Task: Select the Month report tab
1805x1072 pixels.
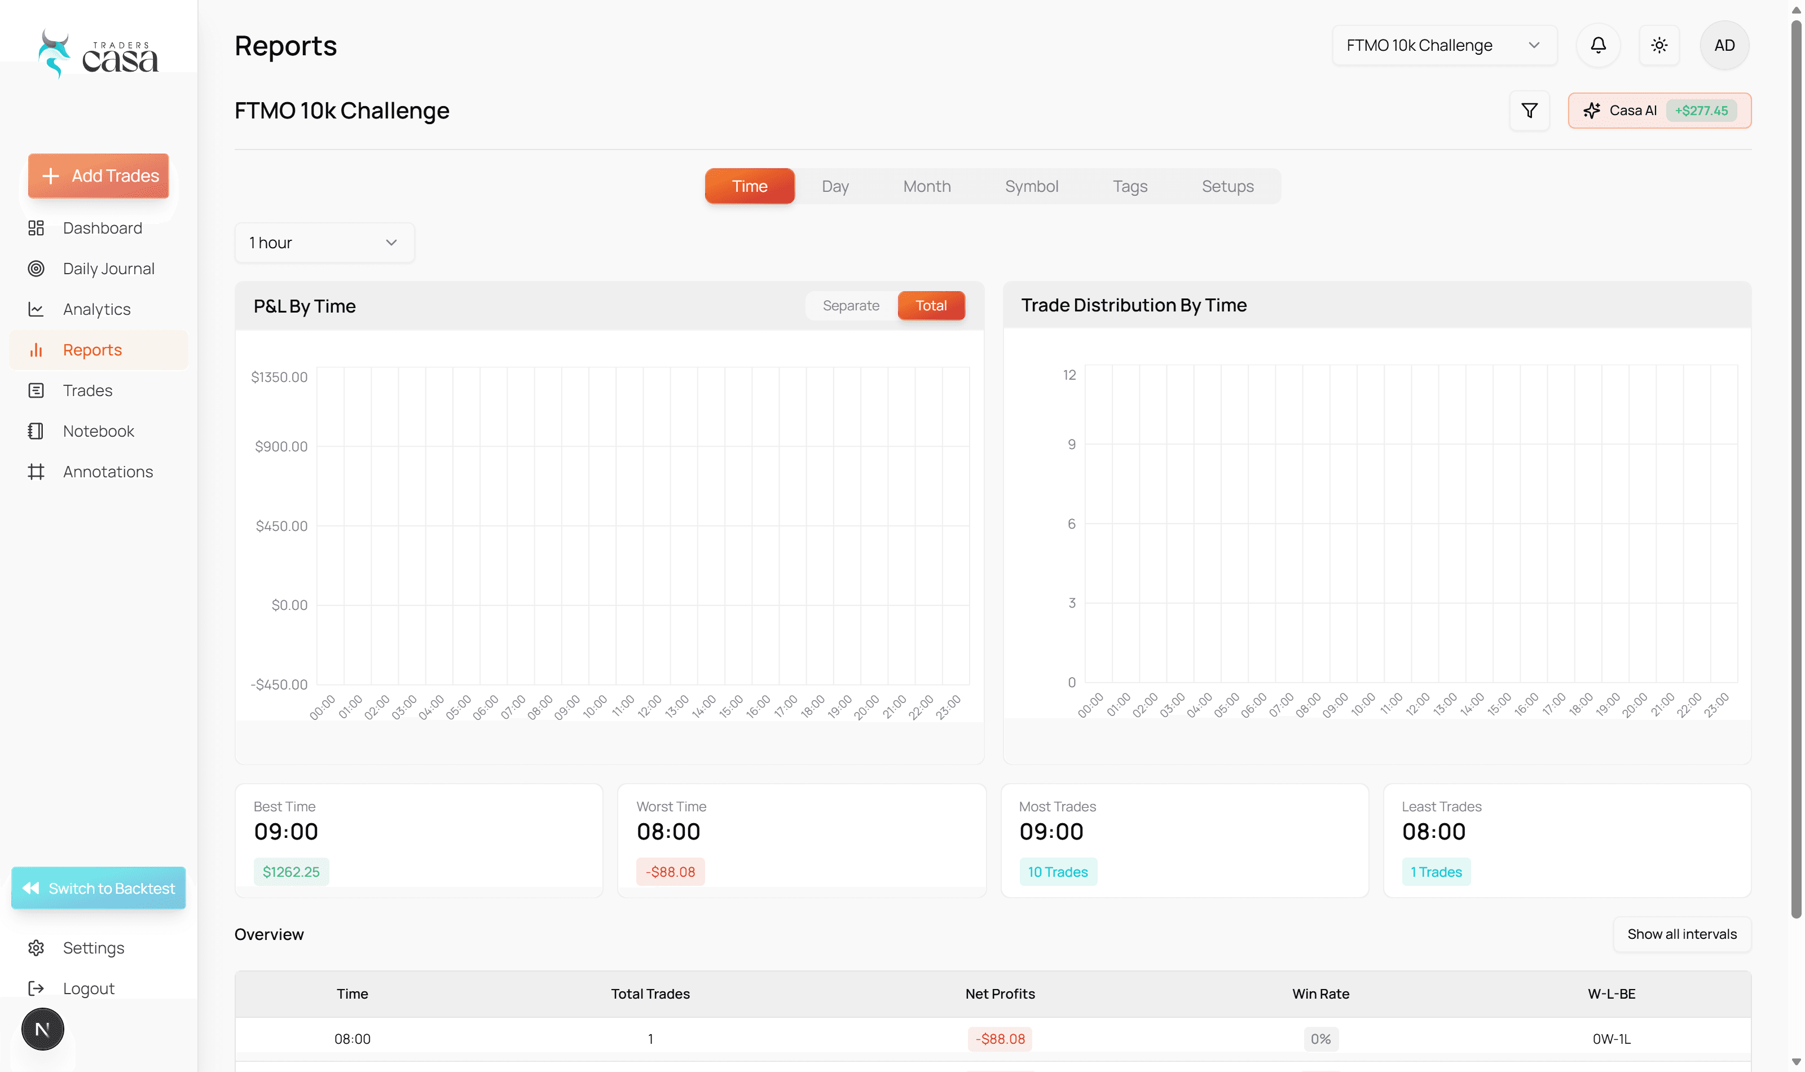Action: coord(926,186)
